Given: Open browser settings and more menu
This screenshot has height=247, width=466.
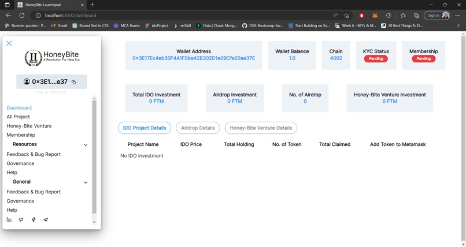Looking at the screenshot, I should (x=457, y=16).
